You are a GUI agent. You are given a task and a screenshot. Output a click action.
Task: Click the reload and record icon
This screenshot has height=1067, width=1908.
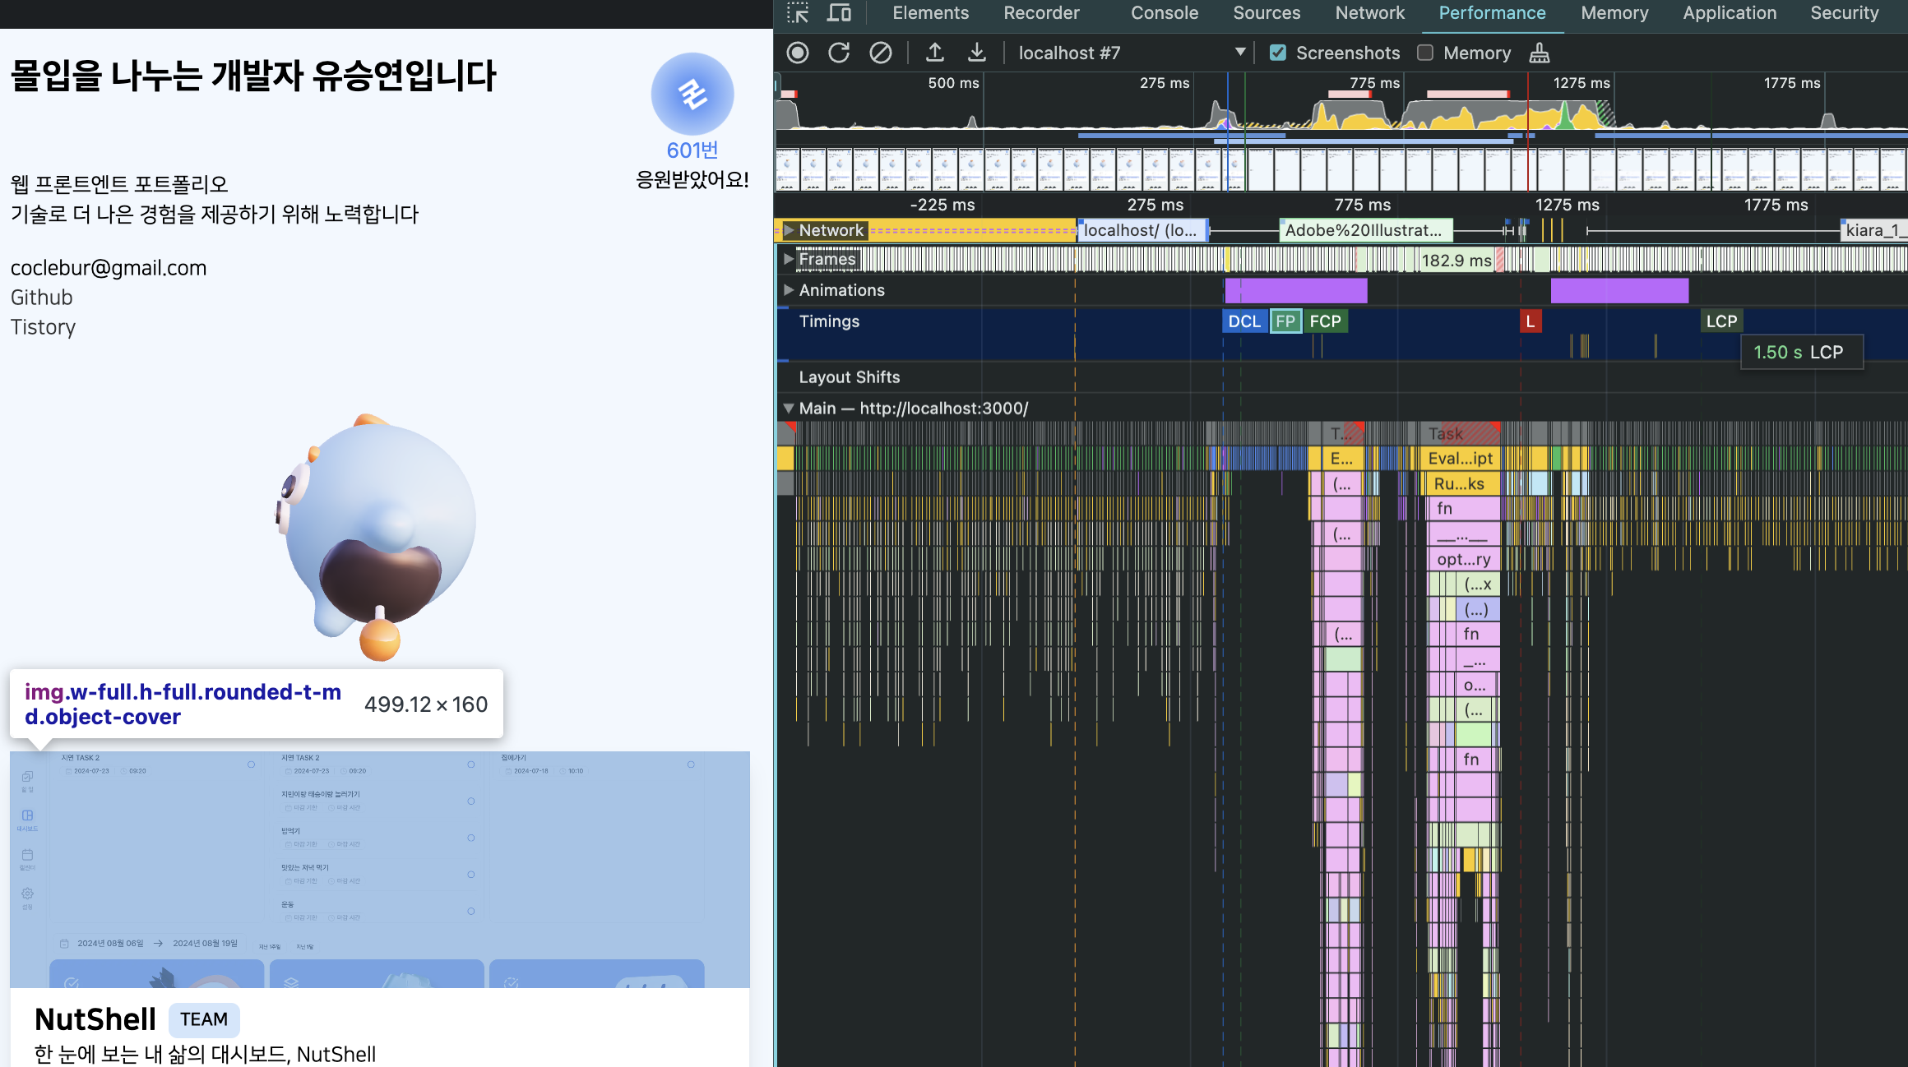(838, 53)
